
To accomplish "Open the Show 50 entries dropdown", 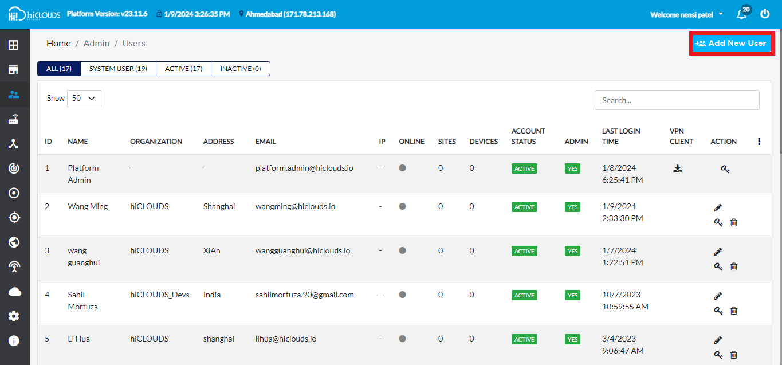I will 84,98.
